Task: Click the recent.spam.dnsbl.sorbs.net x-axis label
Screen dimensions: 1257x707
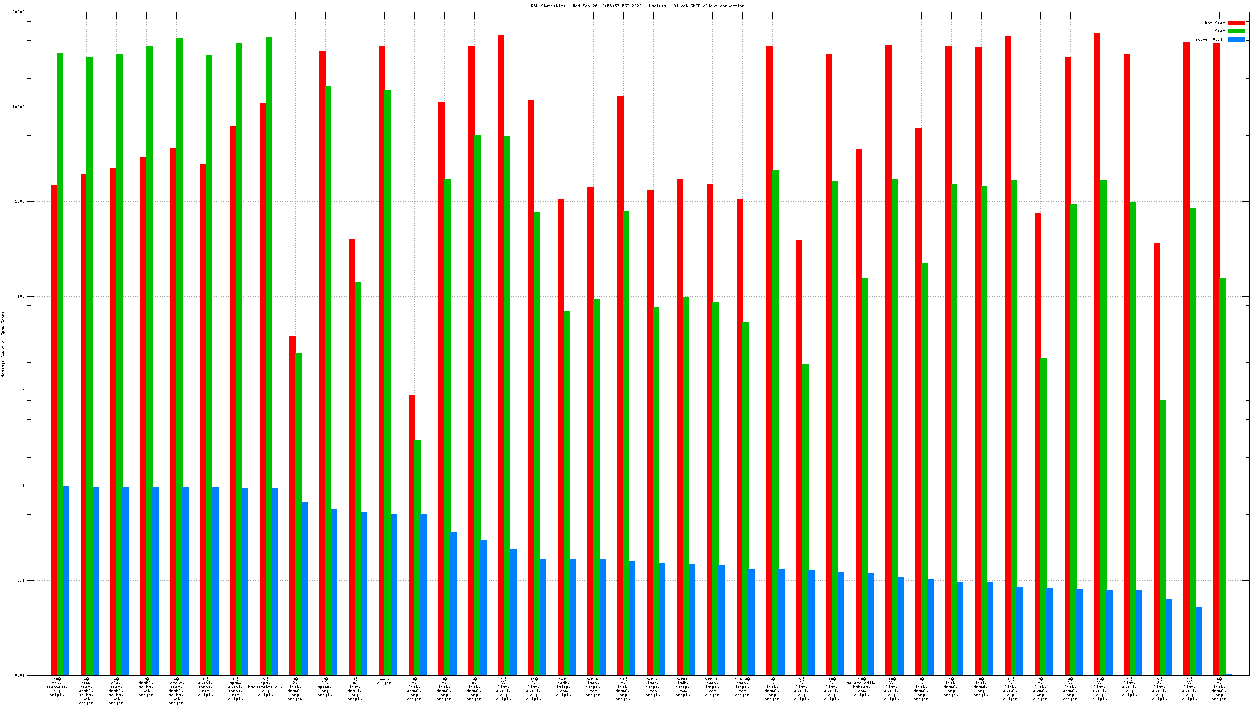Action: coord(176,691)
